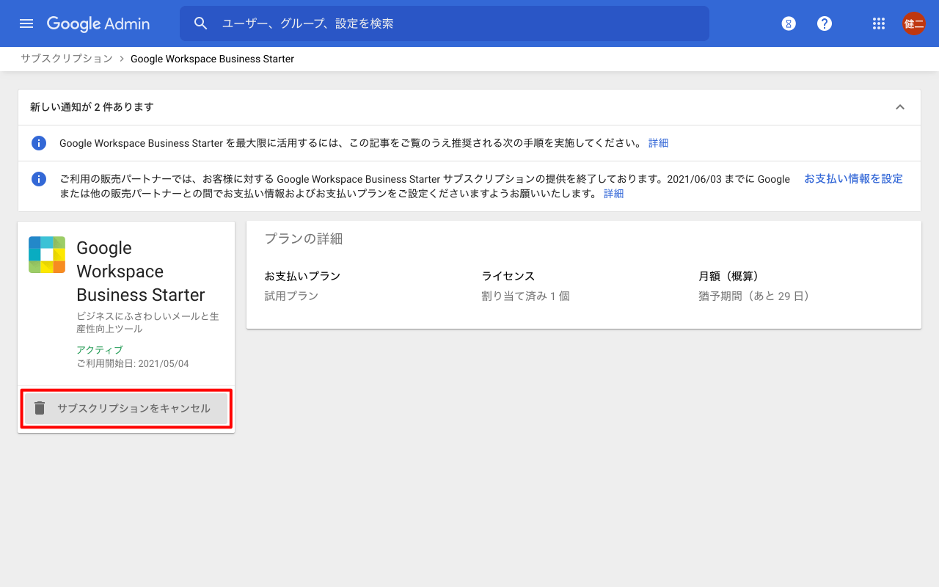Go to サブスクリプション breadcrumb

click(x=67, y=59)
